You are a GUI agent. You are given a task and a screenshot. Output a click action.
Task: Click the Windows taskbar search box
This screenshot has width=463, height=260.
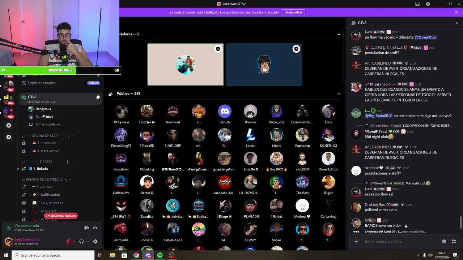click(x=53, y=255)
